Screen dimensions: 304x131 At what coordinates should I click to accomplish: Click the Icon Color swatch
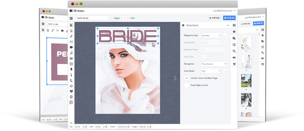pyautogui.click(x=204, y=57)
